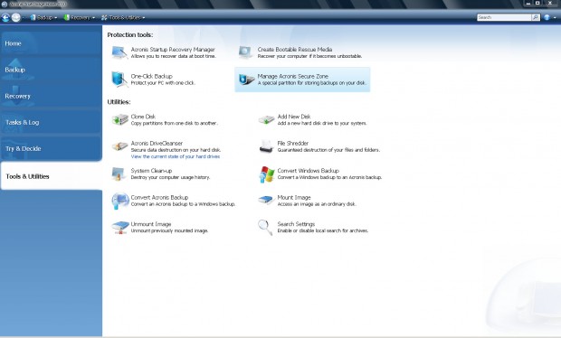Switch to the Recovery sidebar tab

pos(52,96)
